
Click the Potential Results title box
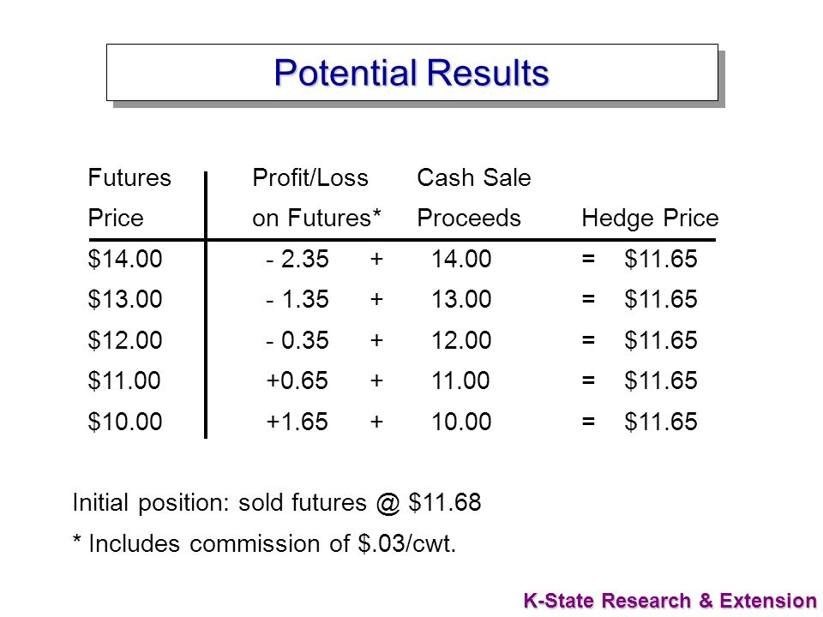(412, 72)
